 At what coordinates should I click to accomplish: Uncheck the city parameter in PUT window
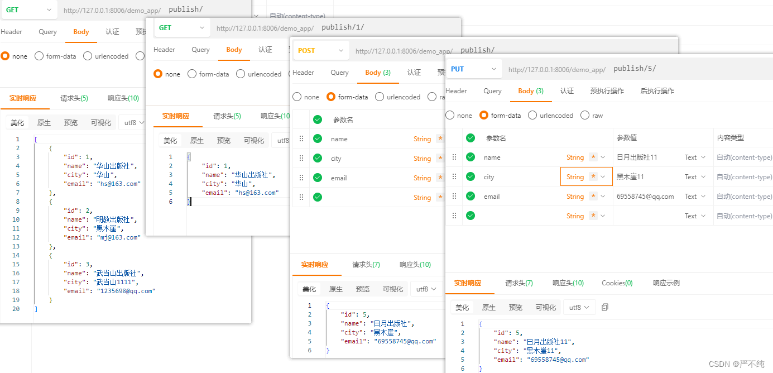pos(470,177)
